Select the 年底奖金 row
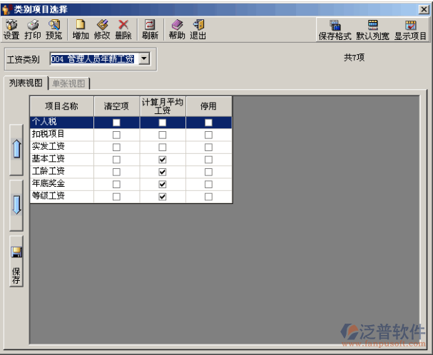The height and width of the screenshot is (355, 433). point(131,184)
